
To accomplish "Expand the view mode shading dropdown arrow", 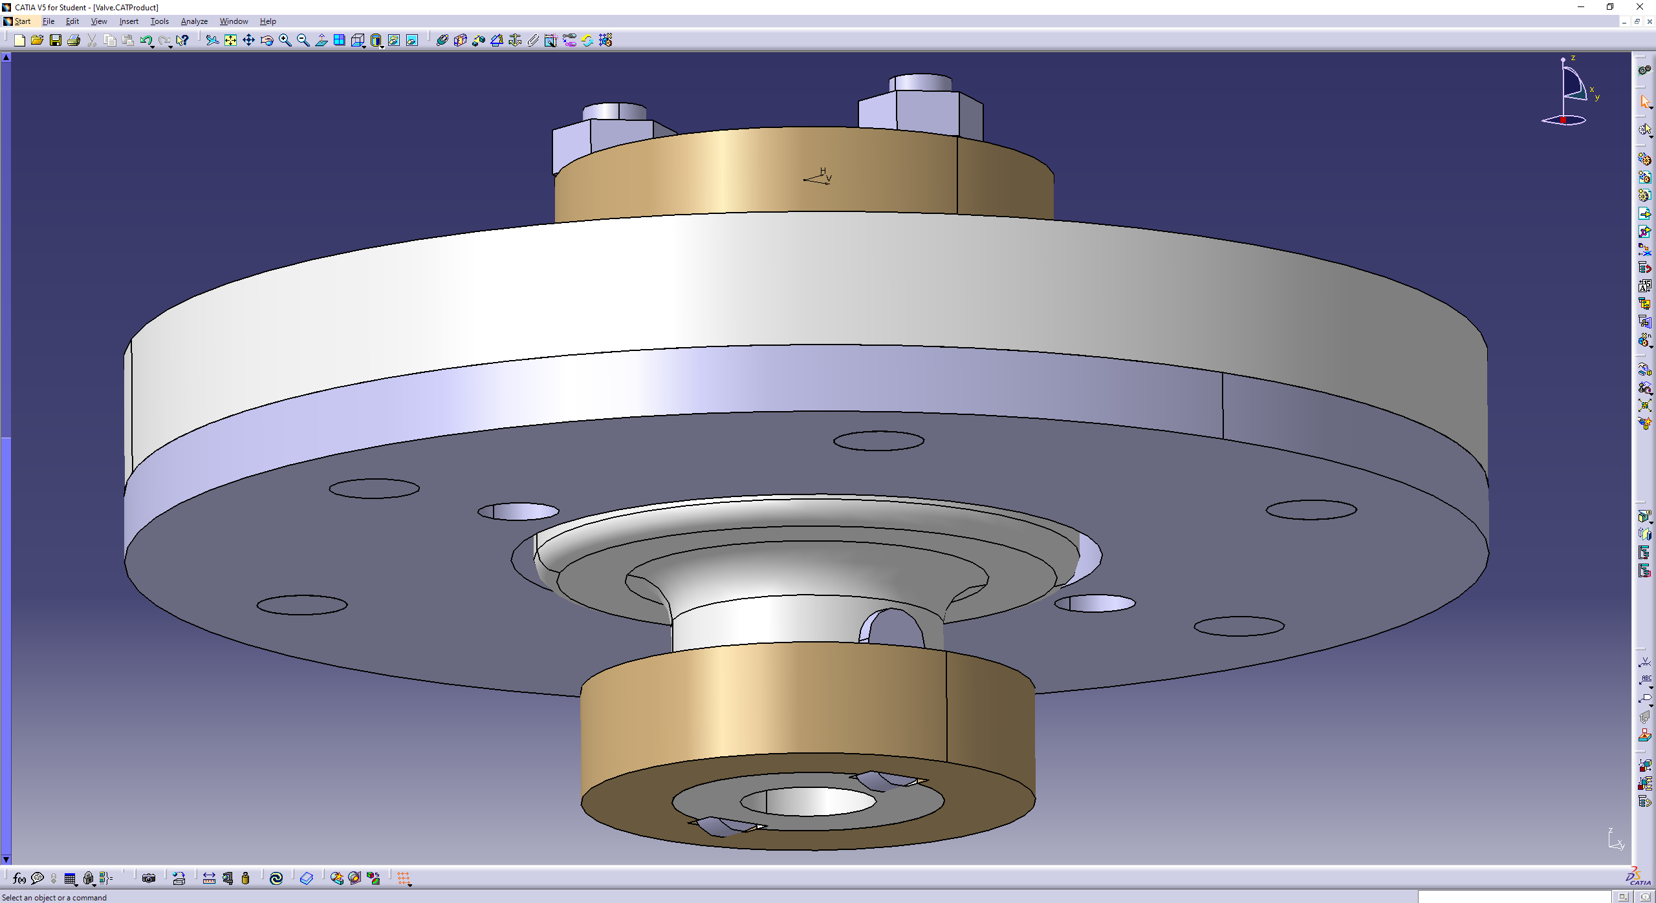I will click(x=382, y=47).
